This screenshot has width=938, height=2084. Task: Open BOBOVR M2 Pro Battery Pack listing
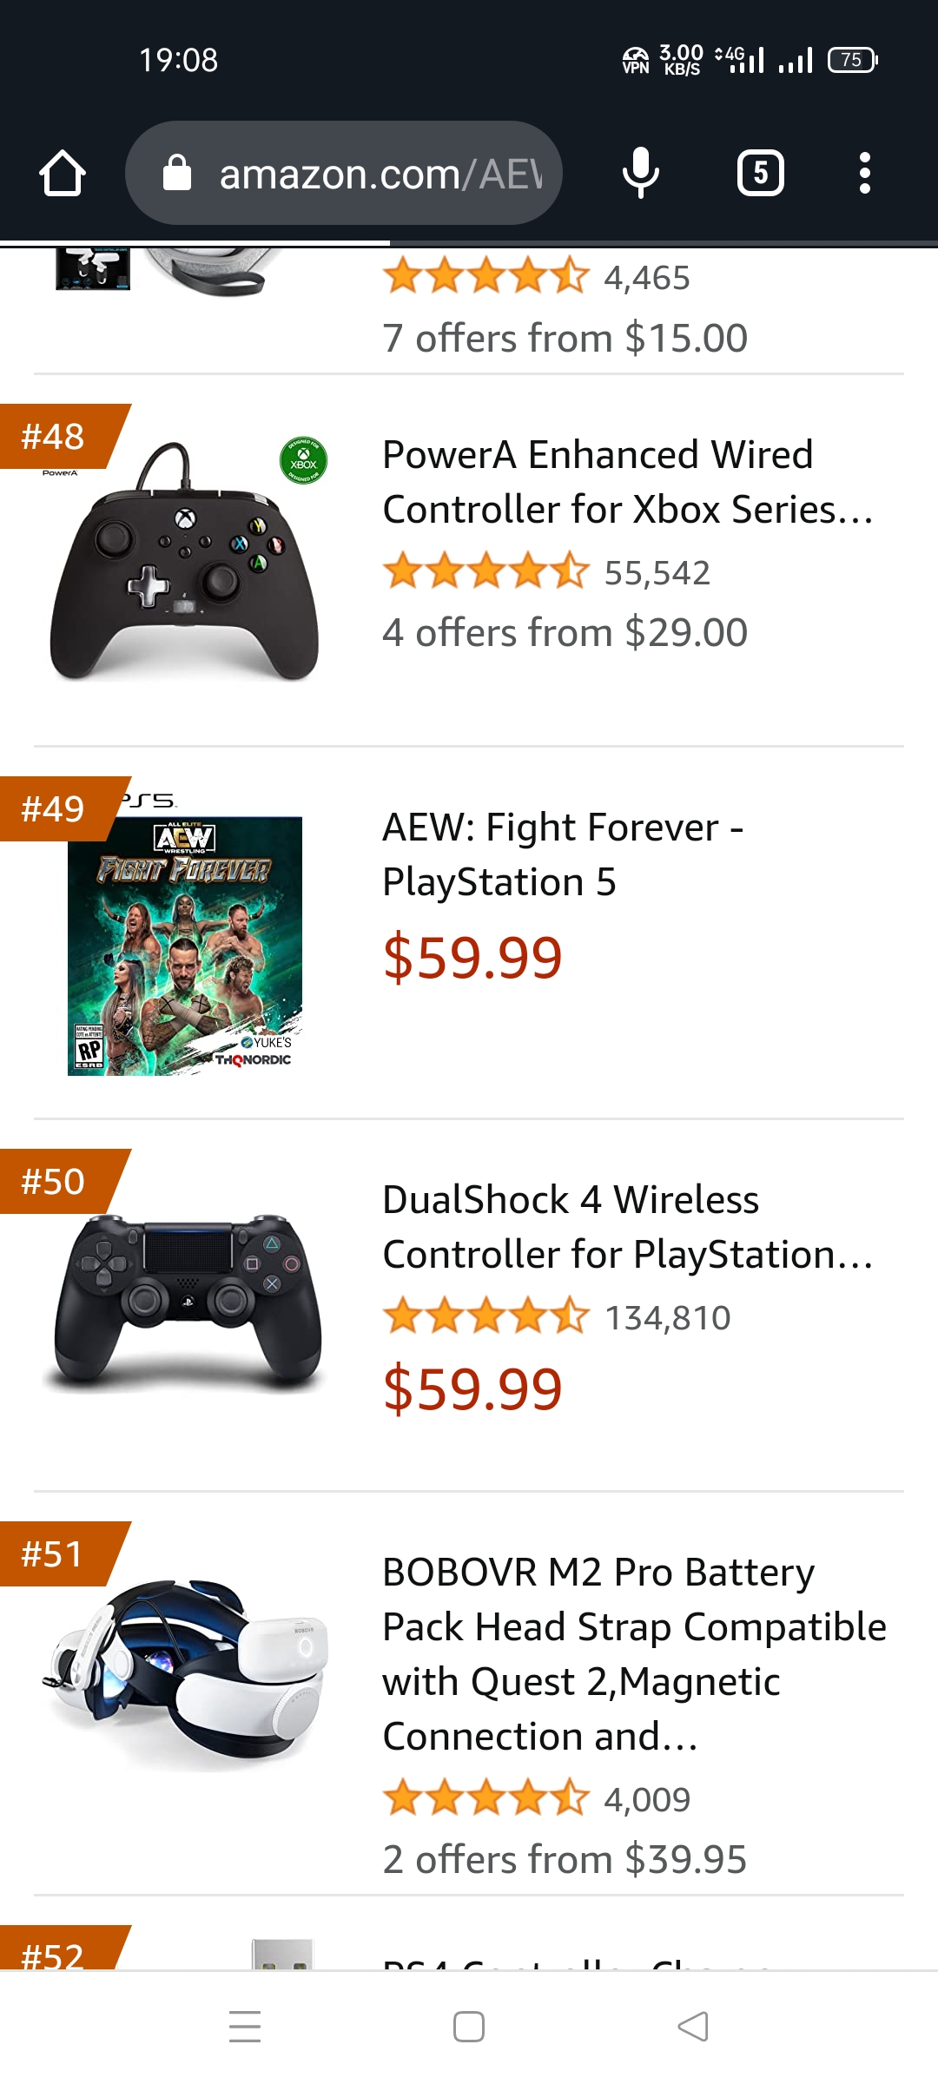point(634,1654)
